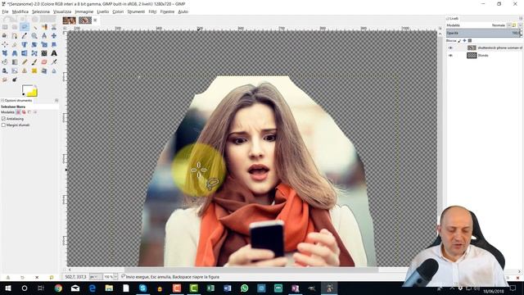Select the Eraser tool

tap(44, 62)
